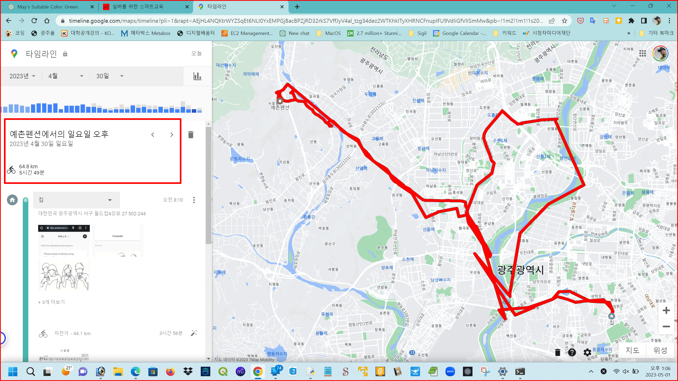678x381 pixels.
Task: Delete this day with the trash icon
Action: [191, 135]
